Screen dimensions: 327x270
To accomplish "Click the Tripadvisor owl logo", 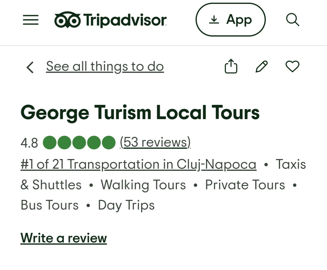I will point(68,20).
